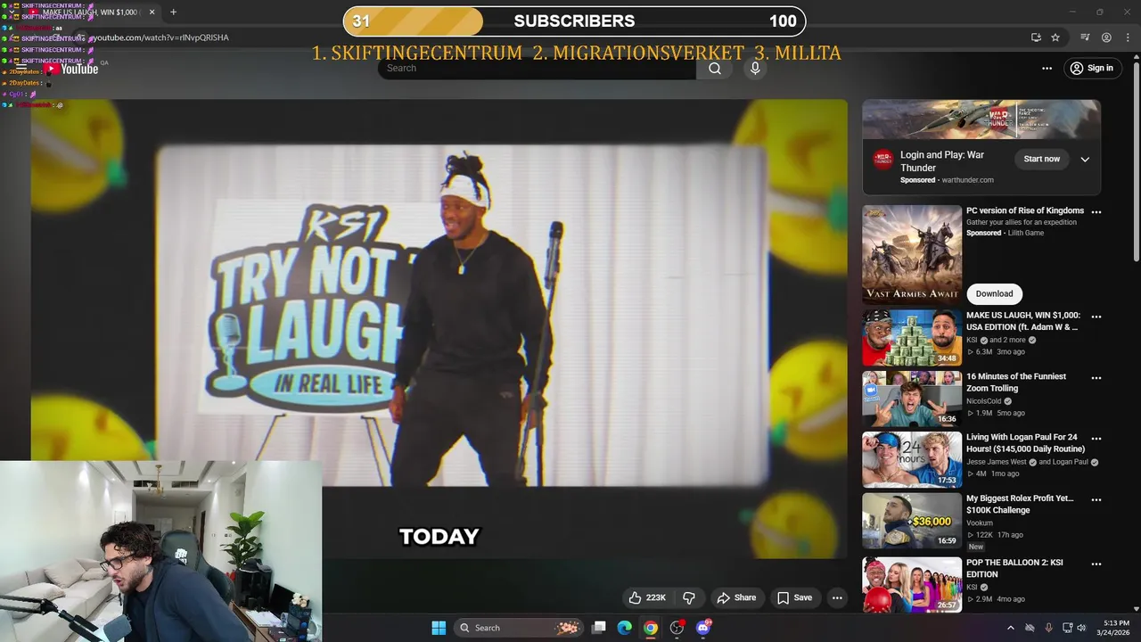Screen dimensions: 1141x642
Task: Open the Chrome three-dot menu
Action: click(x=1127, y=37)
